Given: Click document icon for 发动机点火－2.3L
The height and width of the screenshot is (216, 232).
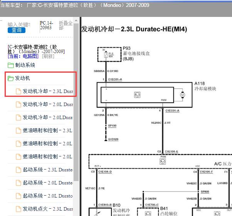Looking at the screenshot, I should click(18, 209).
